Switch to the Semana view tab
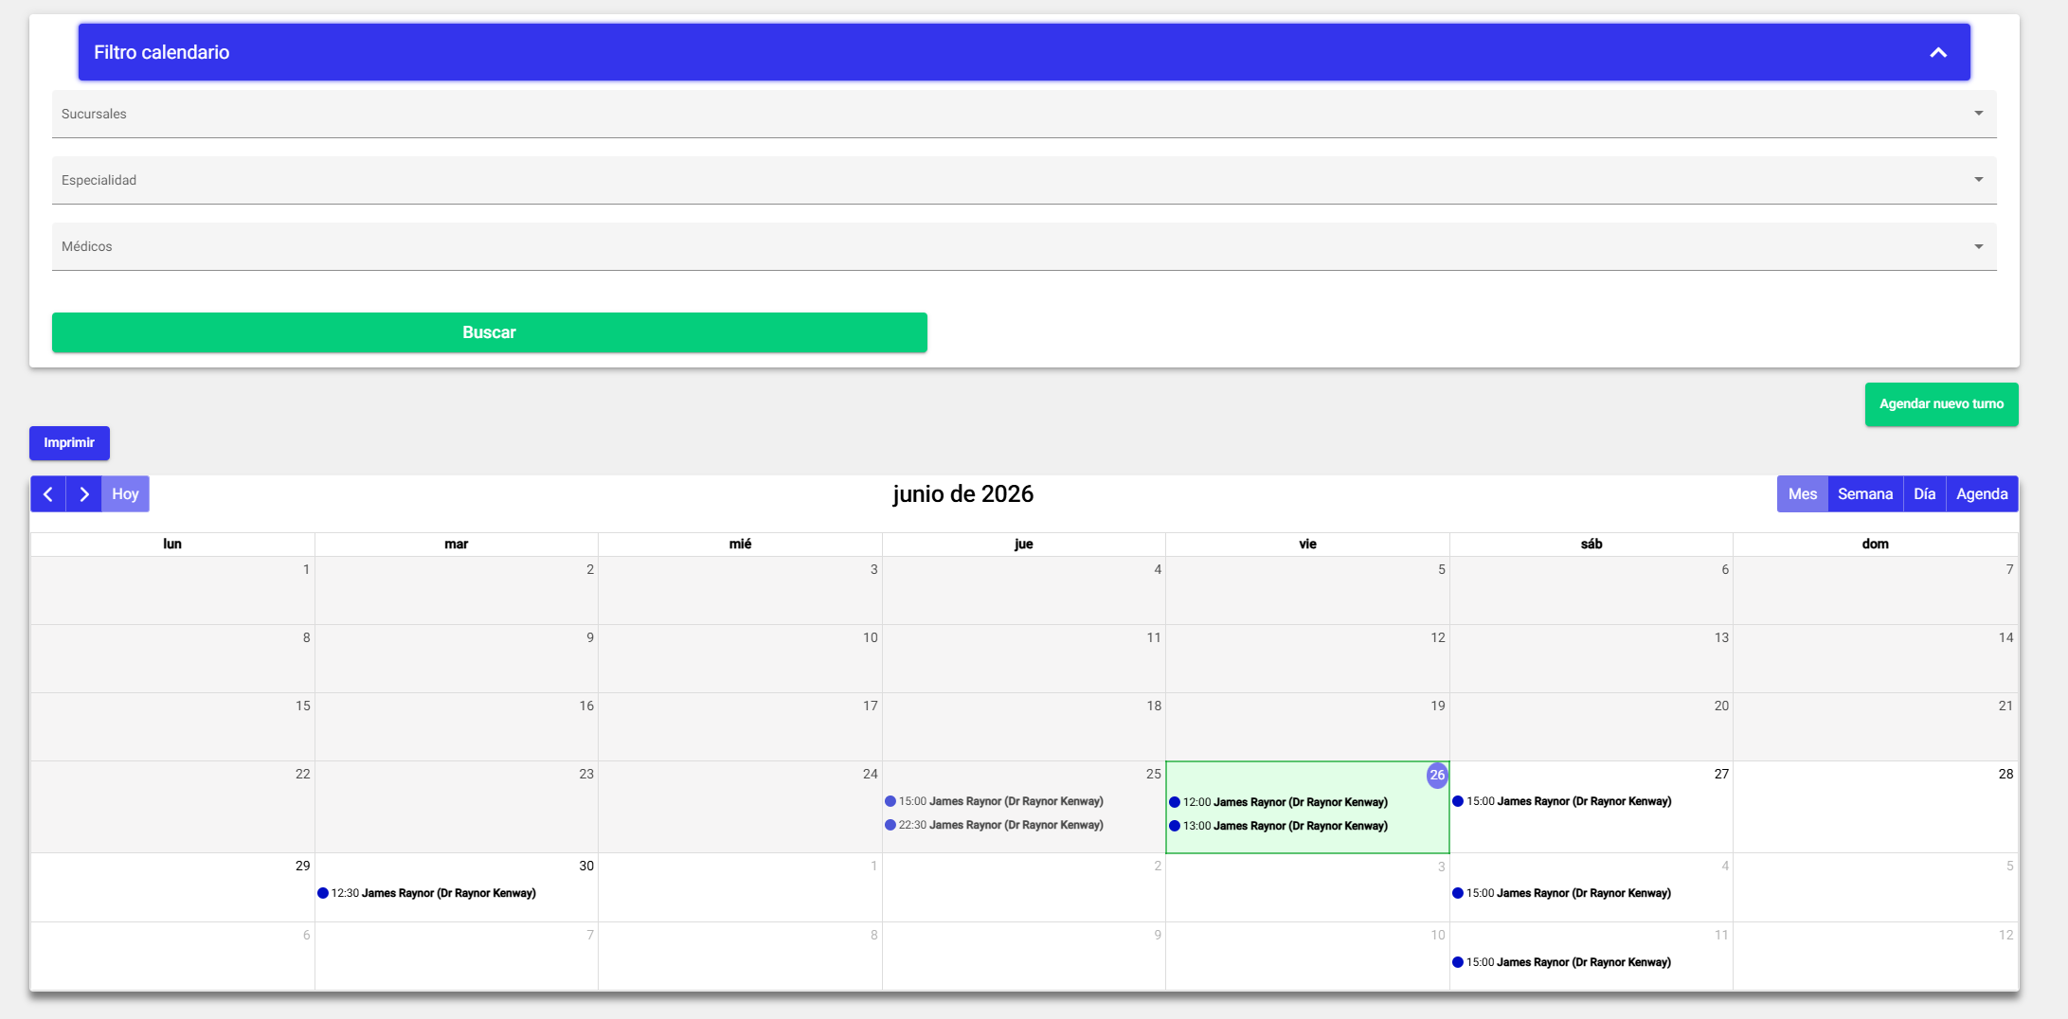The width and height of the screenshot is (2068, 1019). coord(1865,494)
